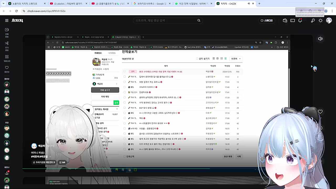Check the box for 집에서 요리하면 접시를 post
336x189 pixels.
click(124, 77)
